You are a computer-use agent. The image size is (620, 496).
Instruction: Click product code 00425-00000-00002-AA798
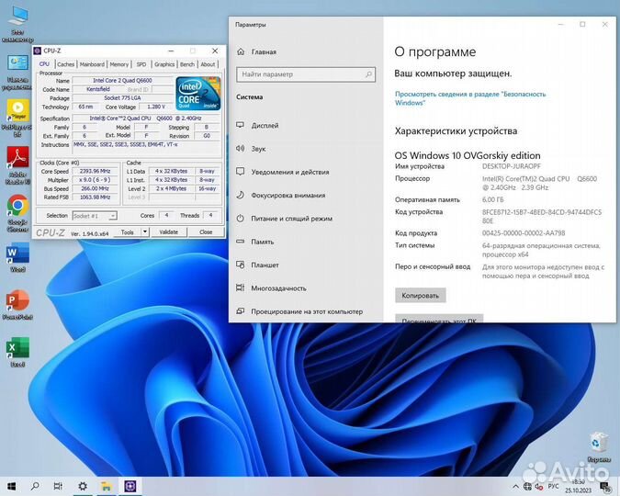(524, 233)
